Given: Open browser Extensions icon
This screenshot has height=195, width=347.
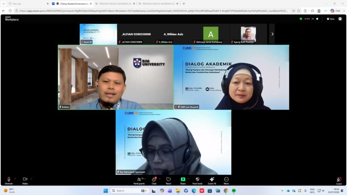Looking at the screenshot, I should (305, 10).
